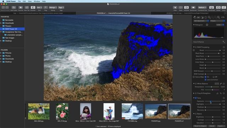Click the Revert to Original button
This screenshot has height=128, width=227.
click(200, 126)
